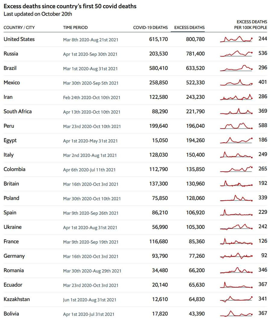
Task: Select the Poland time period cell
Action: (x=91, y=198)
